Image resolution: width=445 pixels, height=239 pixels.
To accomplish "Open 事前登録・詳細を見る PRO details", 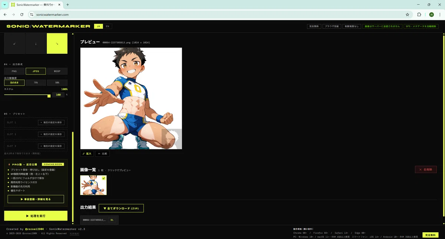I will (36, 199).
